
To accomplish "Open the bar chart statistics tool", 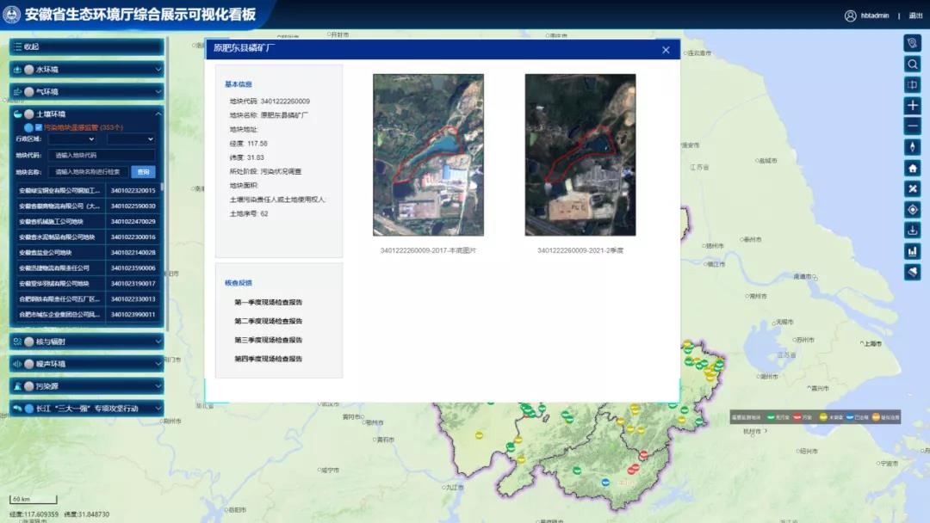I will tap(913, 251).
